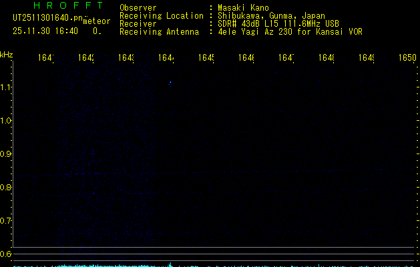This screenshot has width=420, height=267.
Task: Click the bright cyan meteor echo dot
Action: click(170, 83)
